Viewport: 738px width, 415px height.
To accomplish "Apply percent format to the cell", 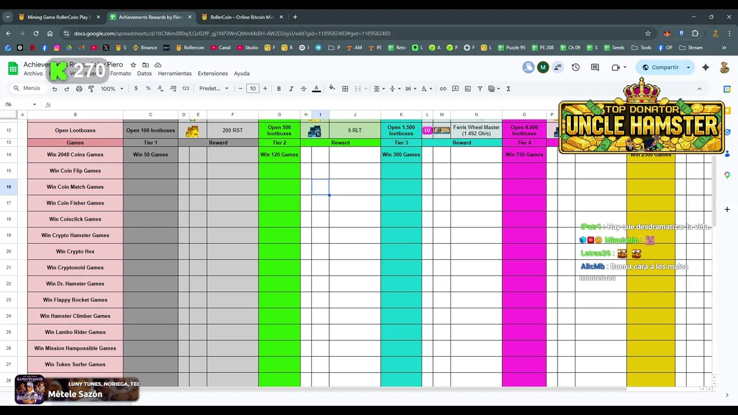I will (x=148, y=89).
